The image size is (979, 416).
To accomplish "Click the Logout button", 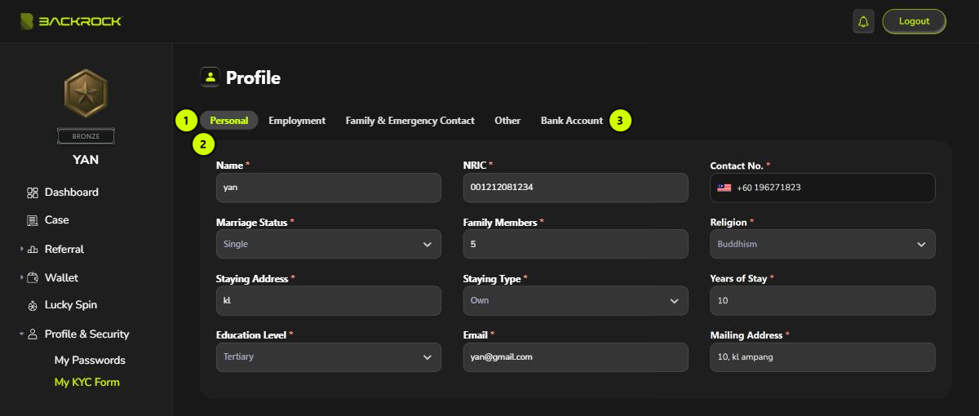I will (914, 21).
